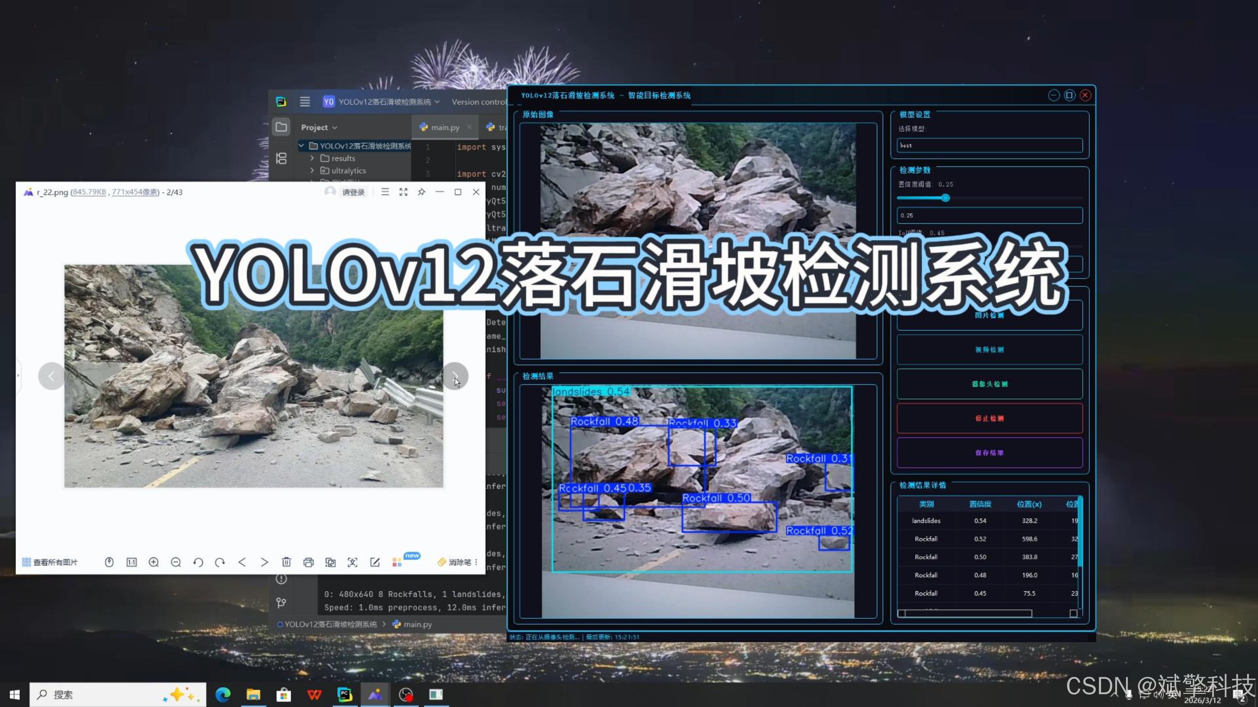1258x707 pixels.
Task: Open the edit image pencil icon
Action: (x=374, y=562)
